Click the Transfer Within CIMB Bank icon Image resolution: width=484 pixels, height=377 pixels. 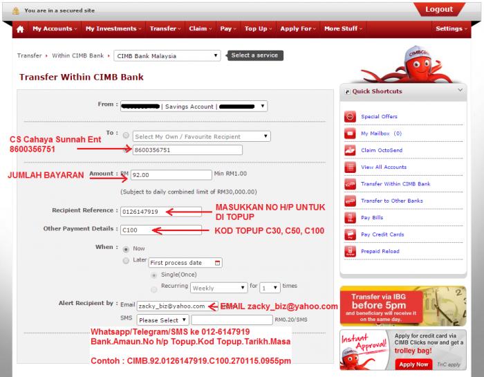pyautogui.click(x=350, y=184)
